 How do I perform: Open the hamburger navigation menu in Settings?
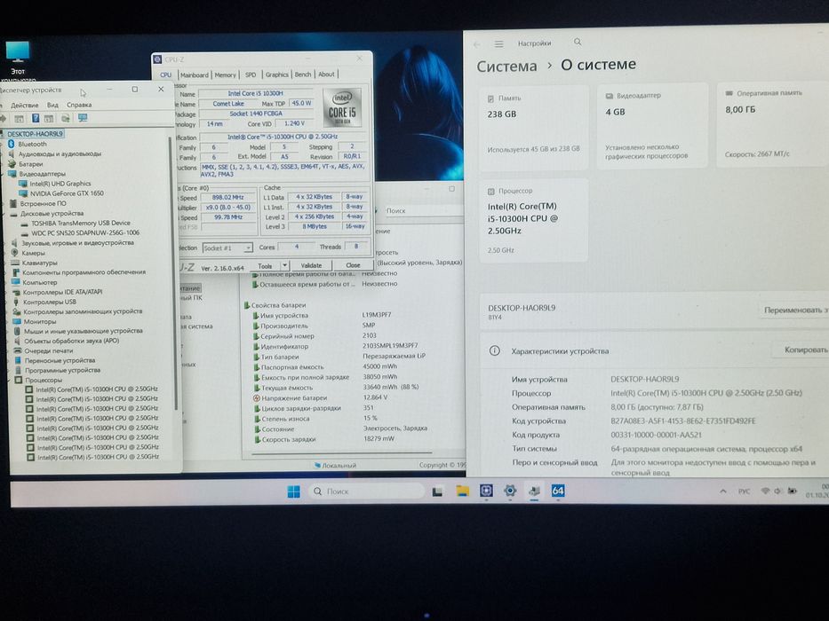(498, 43)
